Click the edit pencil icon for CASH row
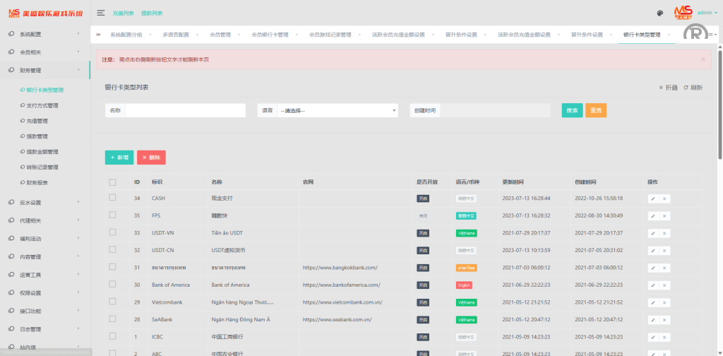 click(x=652, y=198)
